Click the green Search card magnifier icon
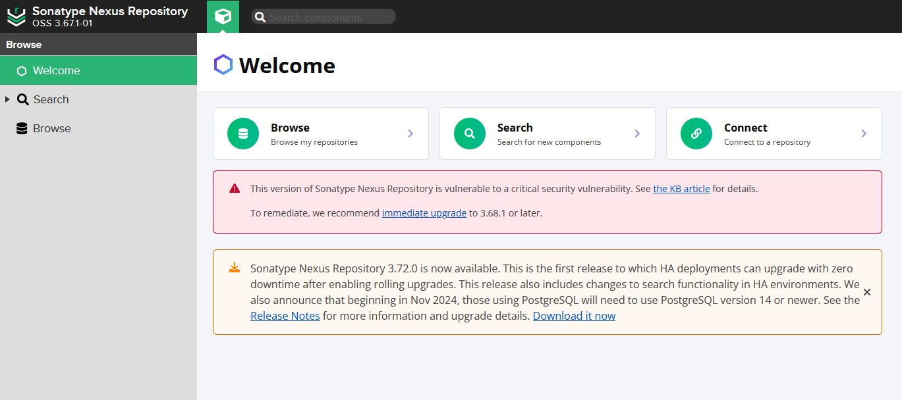 point(470,134)
